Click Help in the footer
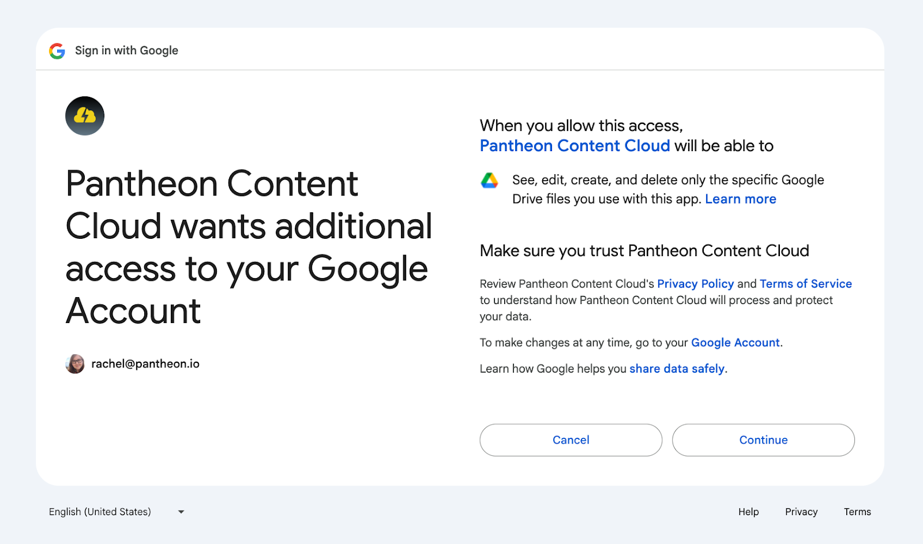 pos(748,512)
